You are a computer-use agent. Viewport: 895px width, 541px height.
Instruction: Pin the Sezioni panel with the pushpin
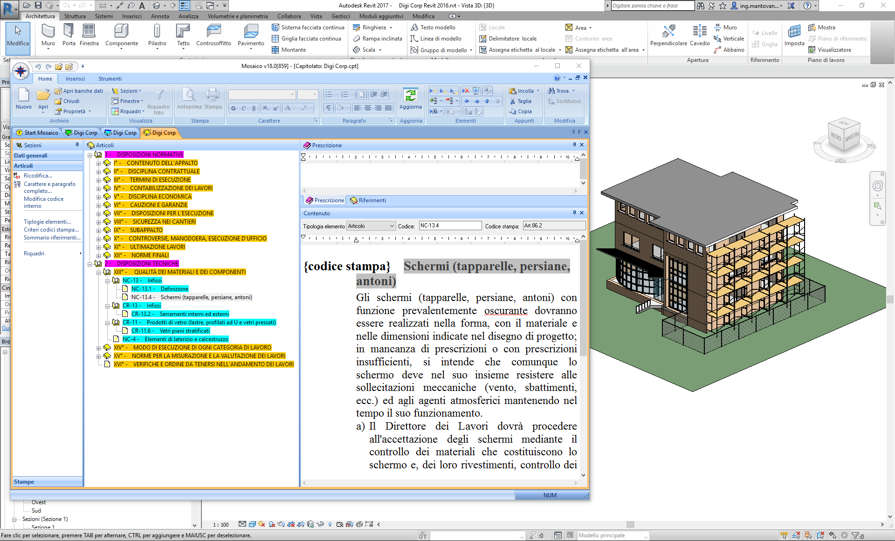77,145
